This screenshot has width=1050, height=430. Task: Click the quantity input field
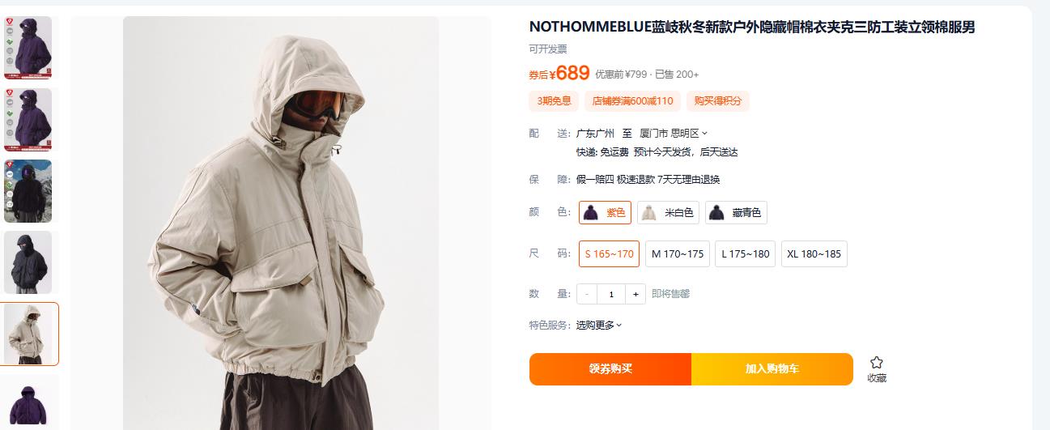[x=611, y=294]
